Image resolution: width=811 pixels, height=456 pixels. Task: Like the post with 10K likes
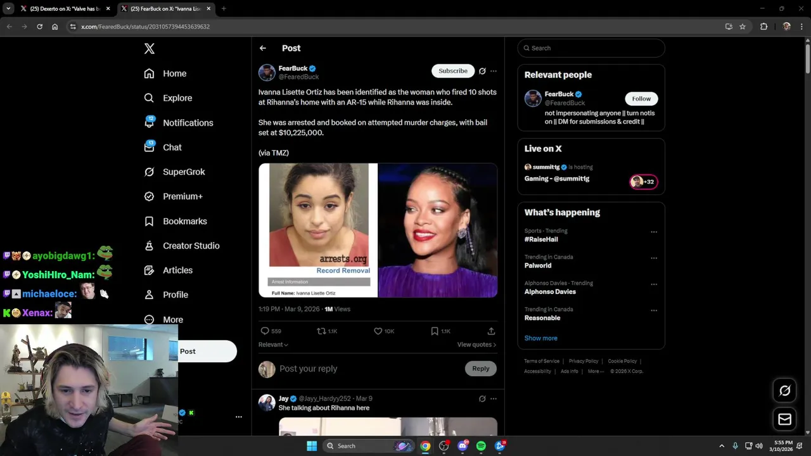click(378, 331)
